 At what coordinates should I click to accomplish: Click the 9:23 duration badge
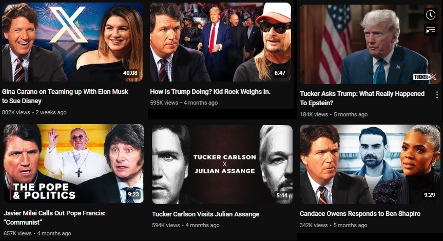[x=133, y=194]
